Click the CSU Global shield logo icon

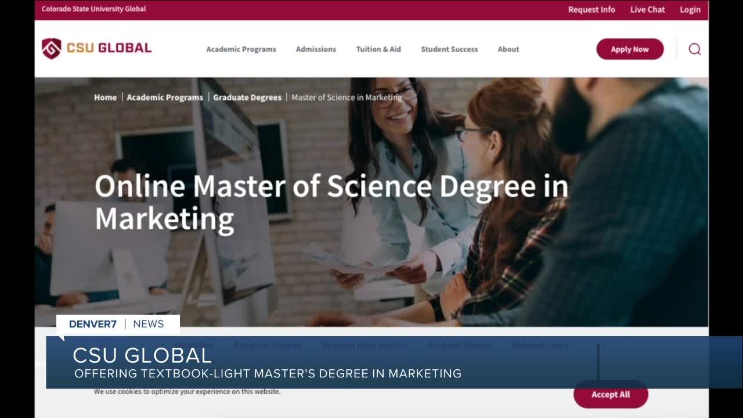tap(51, 49)
